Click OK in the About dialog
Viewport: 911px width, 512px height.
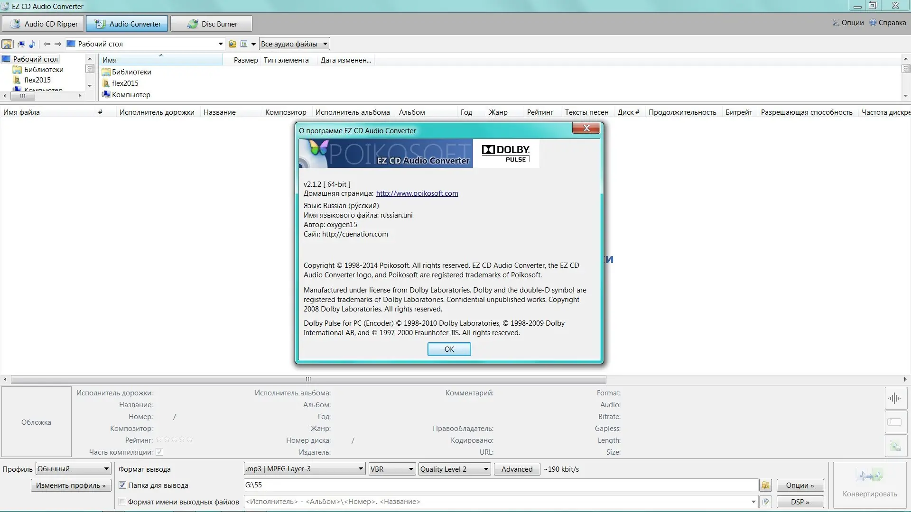[449, 349]
